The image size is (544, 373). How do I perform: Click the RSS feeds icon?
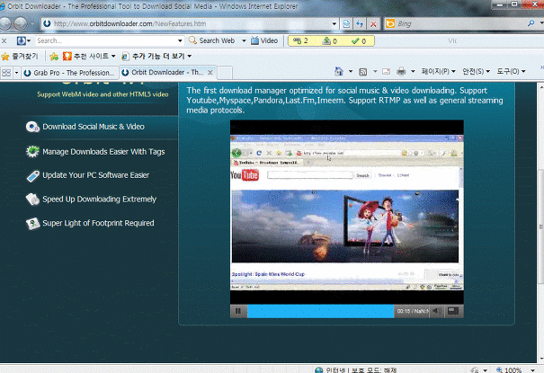pos(363,72)
